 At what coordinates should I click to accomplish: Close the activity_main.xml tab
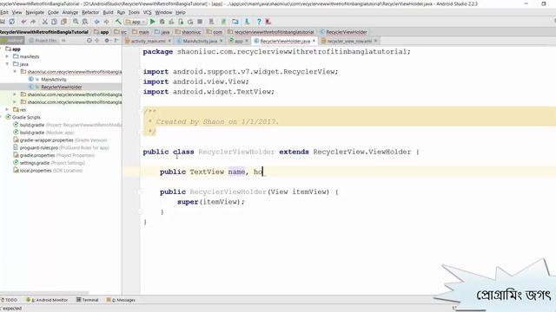[x=169, y=41]
